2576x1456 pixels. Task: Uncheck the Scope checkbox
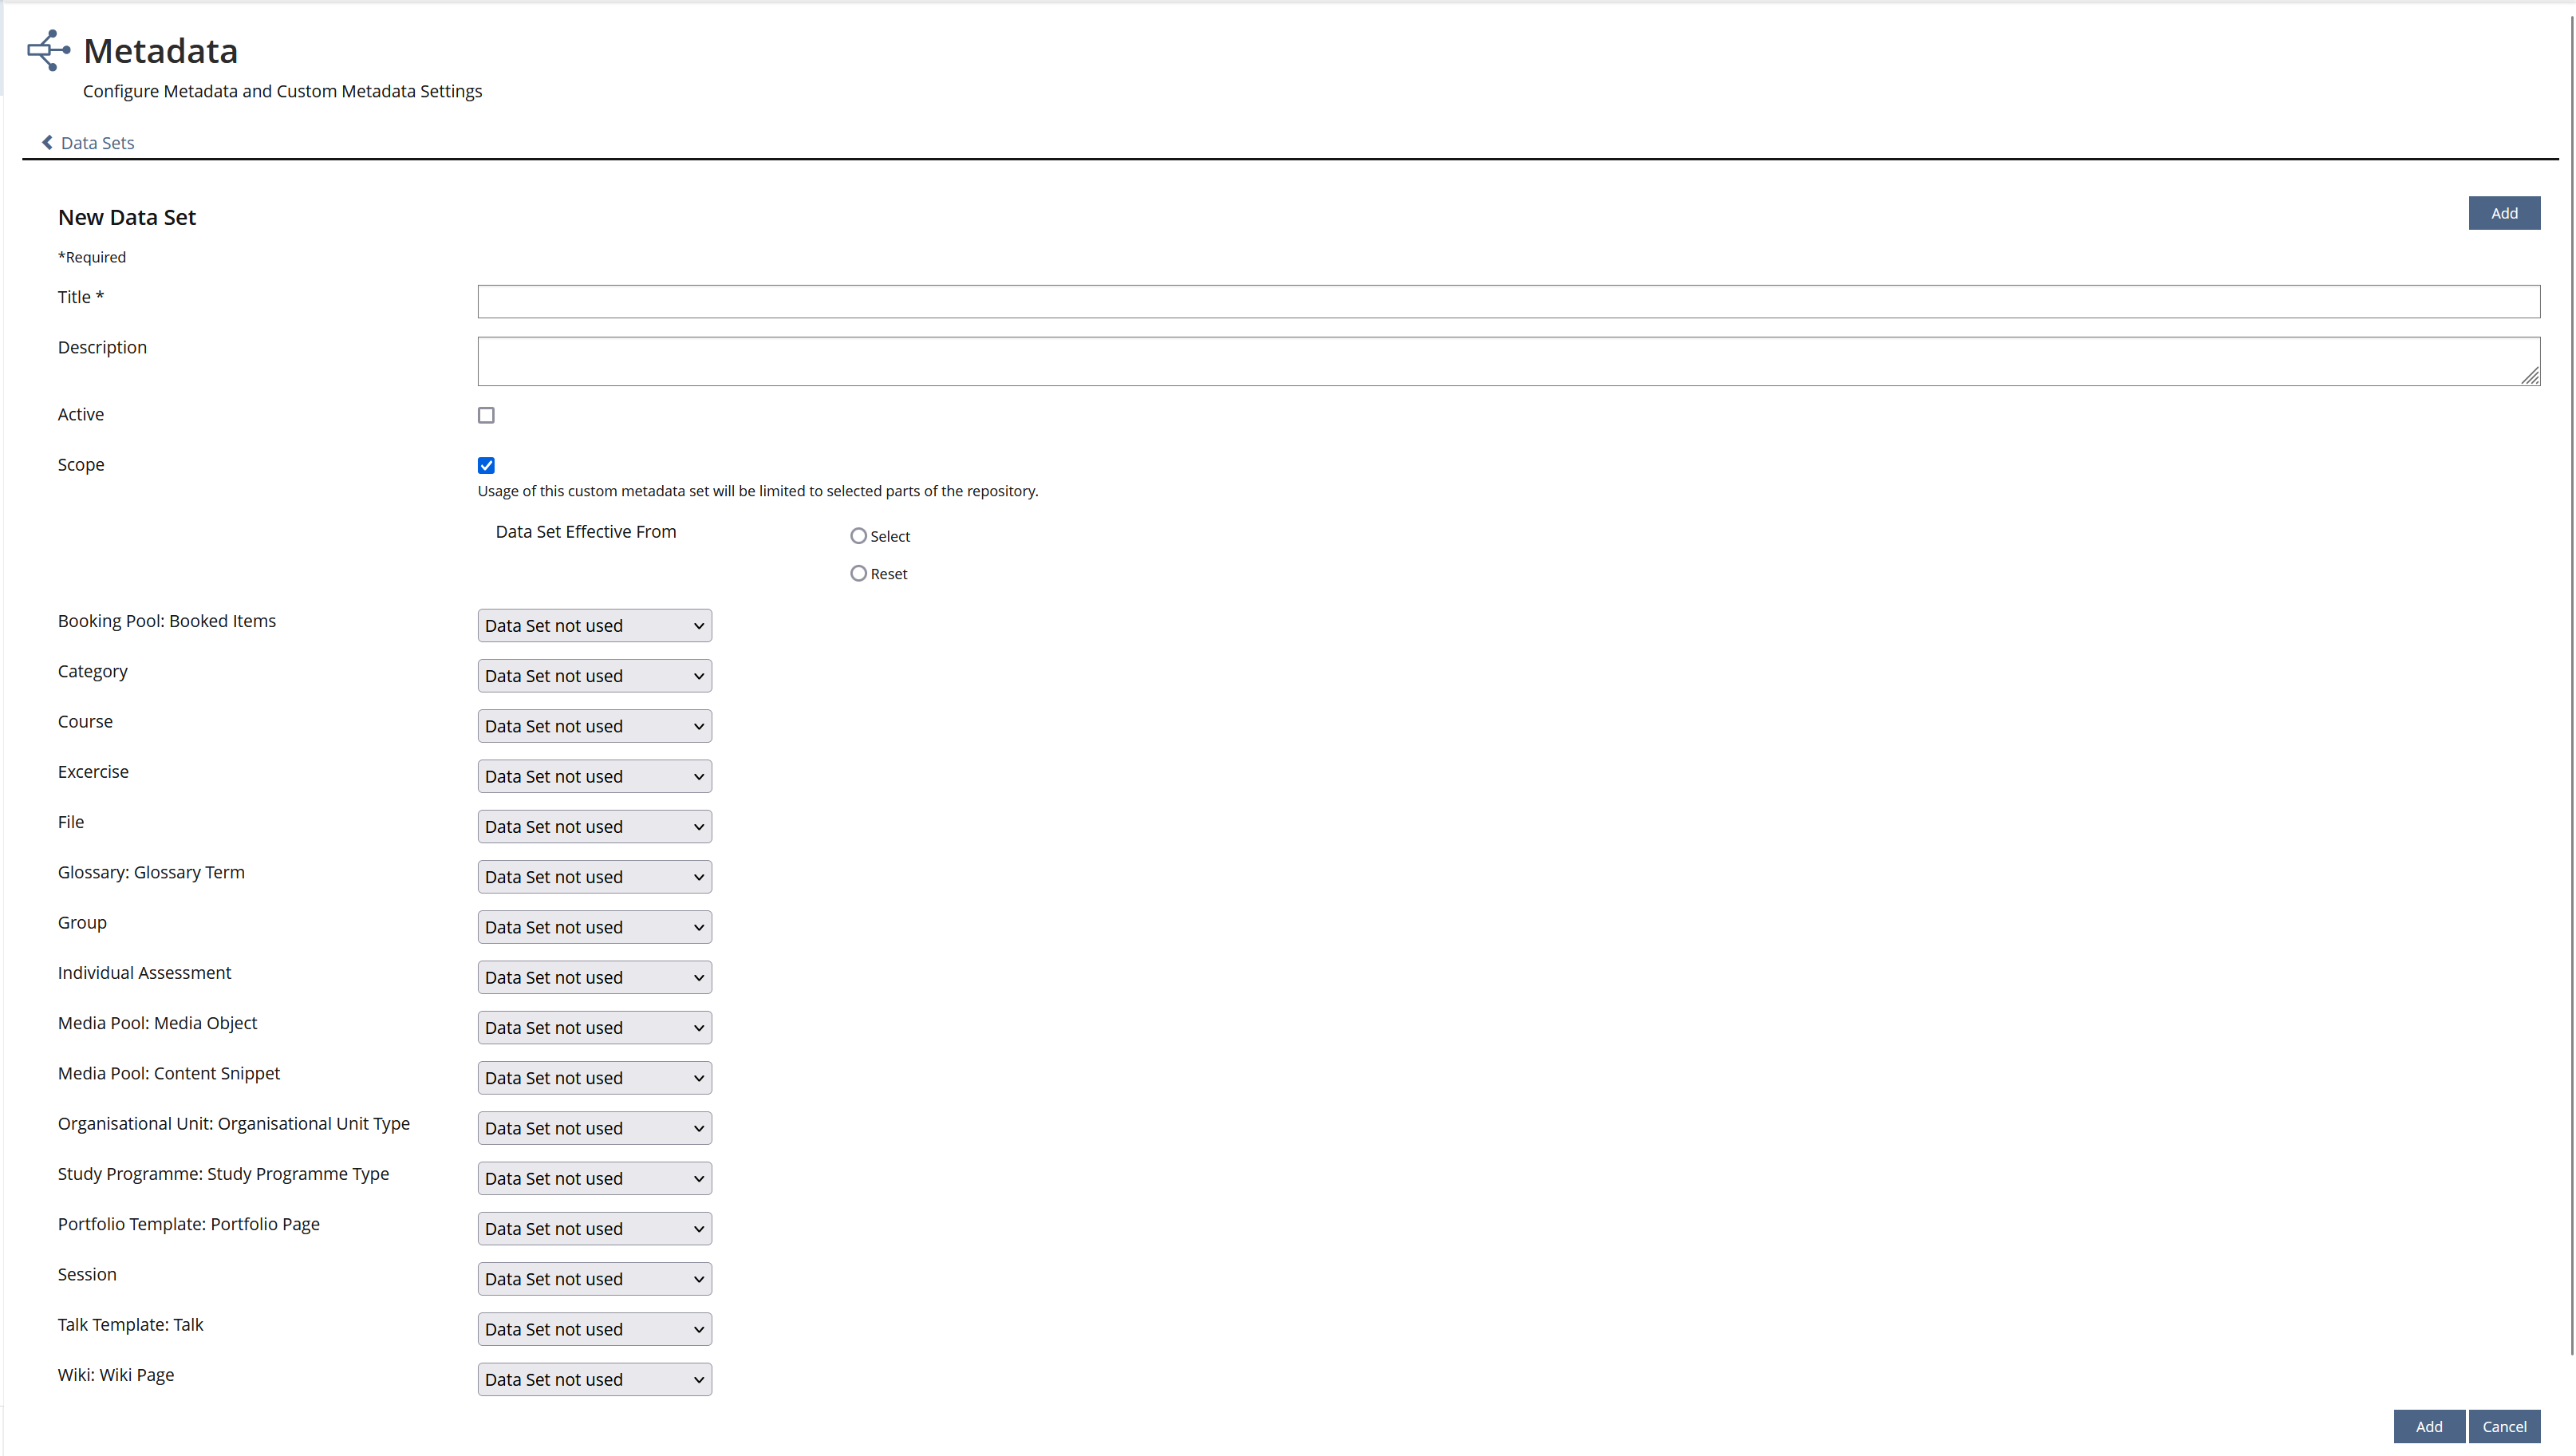(486, 465)
